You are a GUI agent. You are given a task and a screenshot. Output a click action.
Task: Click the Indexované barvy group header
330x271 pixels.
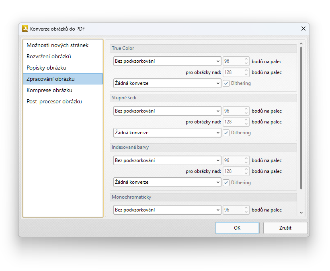click(x=203, y=147)
